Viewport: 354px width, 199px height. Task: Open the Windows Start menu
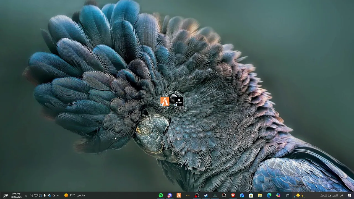point(350,195)
